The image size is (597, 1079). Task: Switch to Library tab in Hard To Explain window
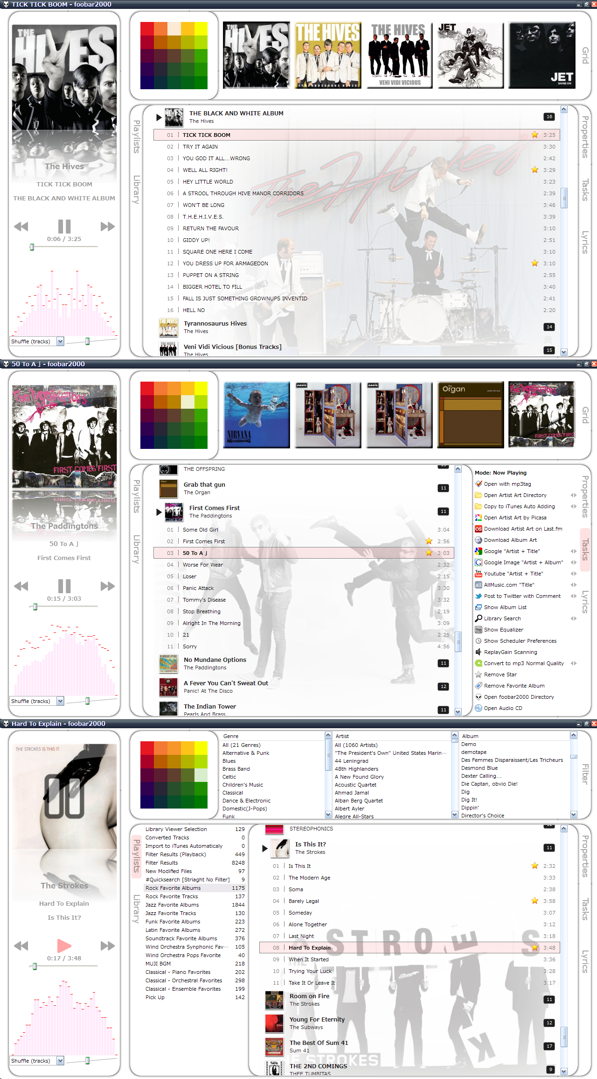(136, 909)
